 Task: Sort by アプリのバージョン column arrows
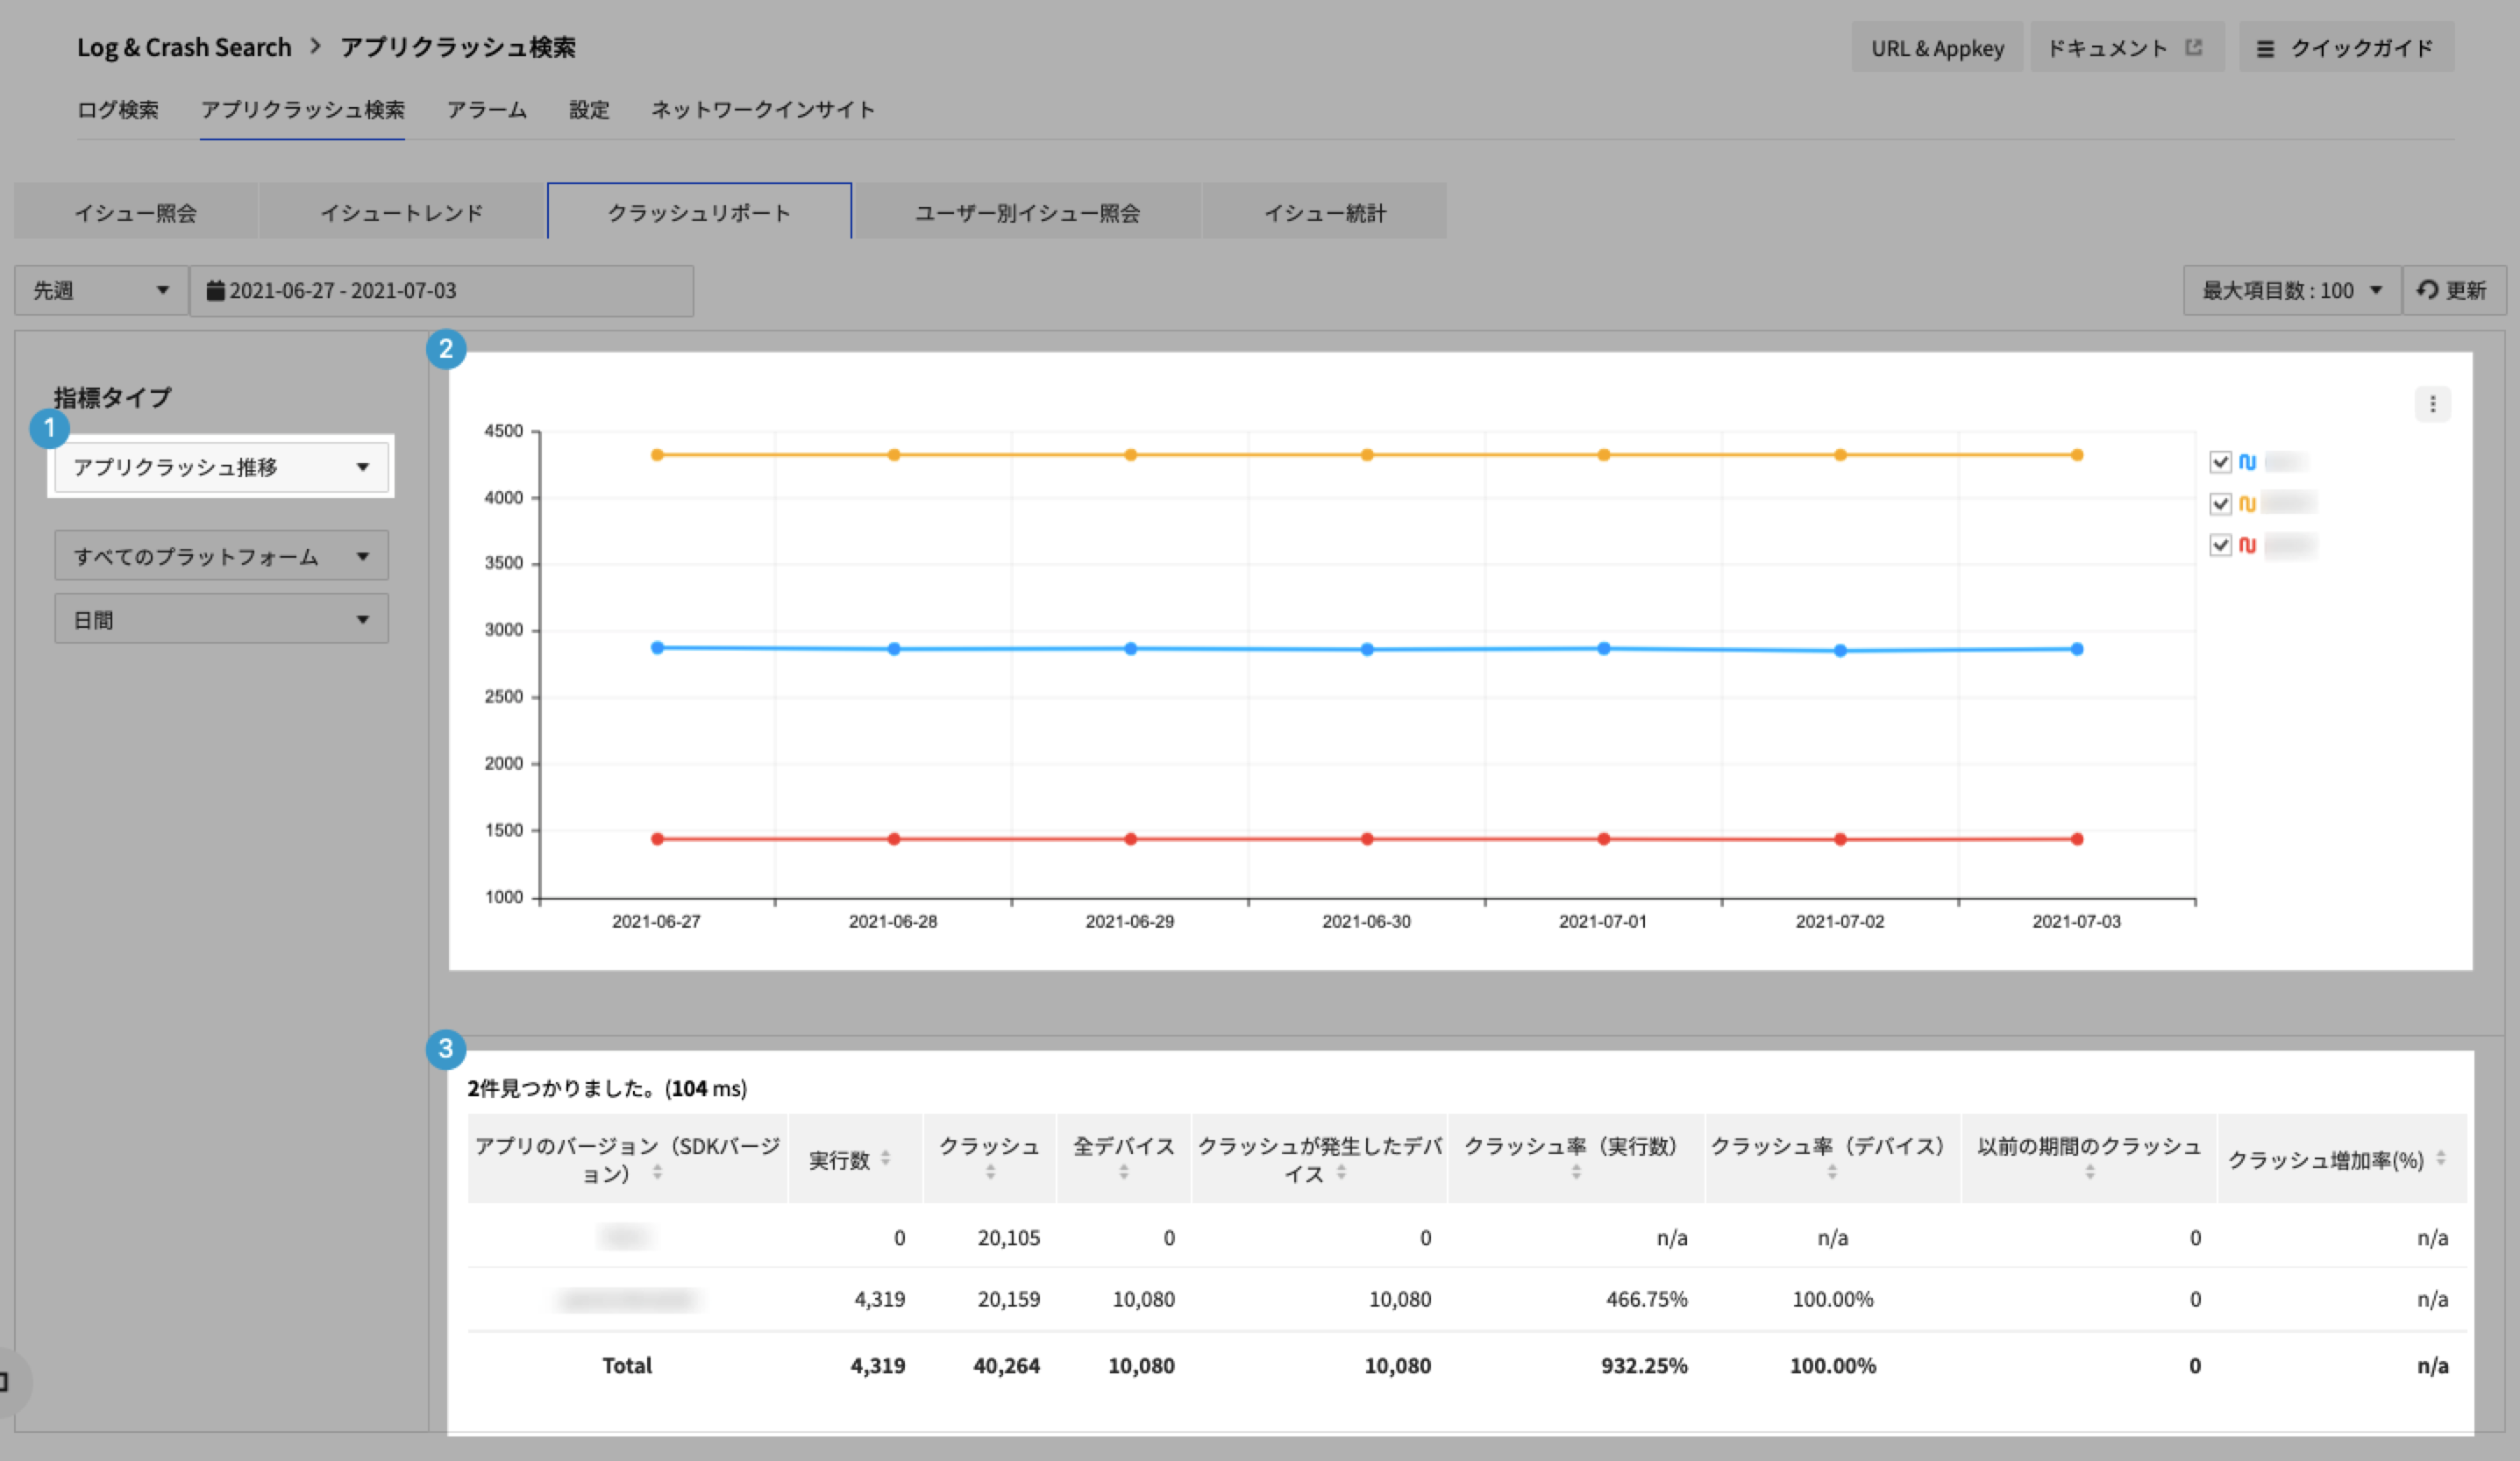657,1171
